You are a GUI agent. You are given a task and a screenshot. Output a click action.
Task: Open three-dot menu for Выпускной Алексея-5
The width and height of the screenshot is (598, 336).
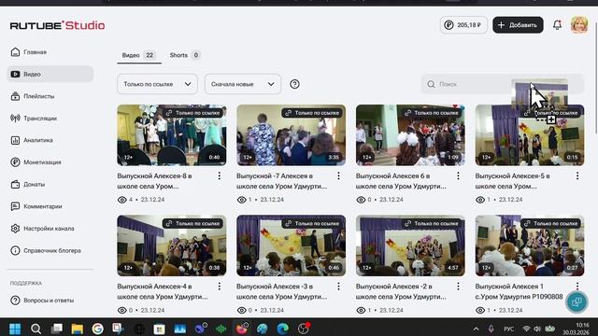point(577,176)
